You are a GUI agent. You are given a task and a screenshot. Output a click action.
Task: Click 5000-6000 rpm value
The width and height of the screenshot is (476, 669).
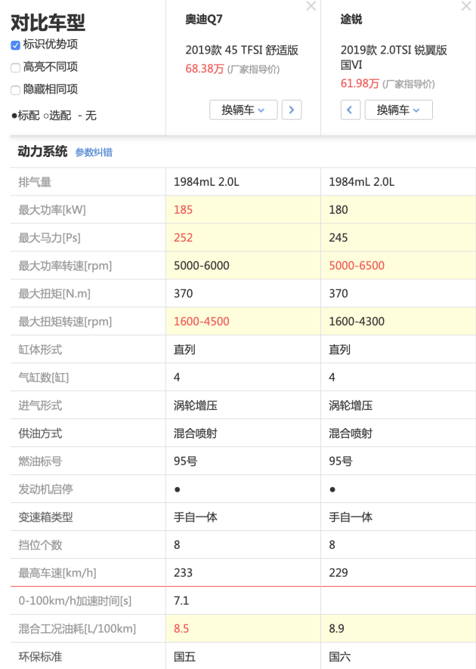(202, 265)
